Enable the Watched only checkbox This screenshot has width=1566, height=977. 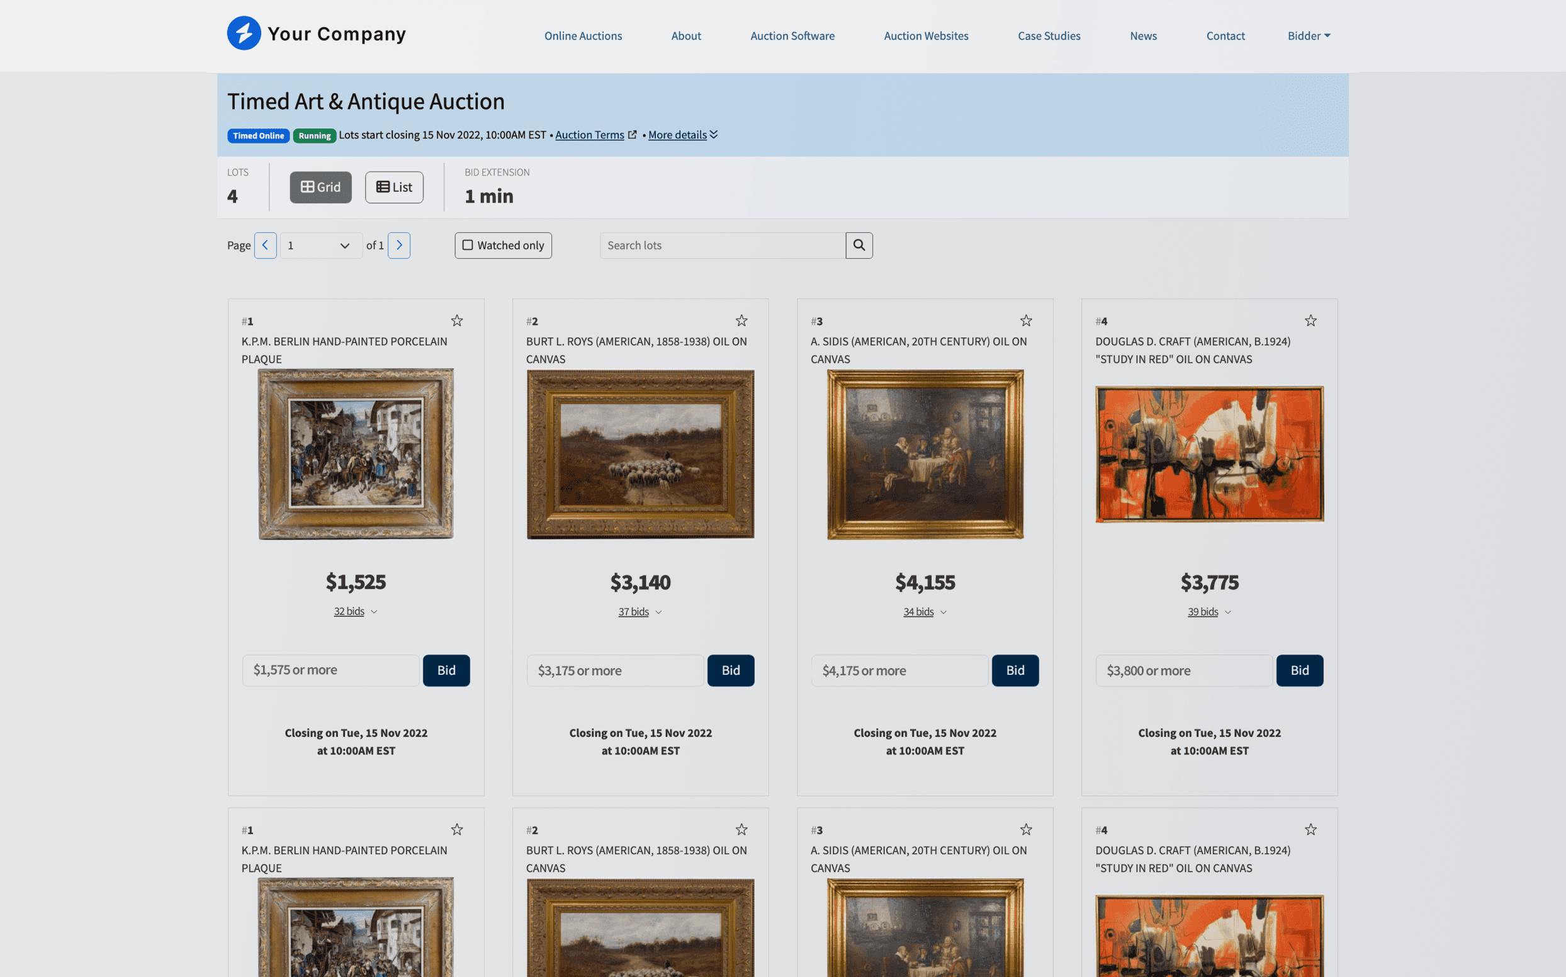(x=468, y=246)
